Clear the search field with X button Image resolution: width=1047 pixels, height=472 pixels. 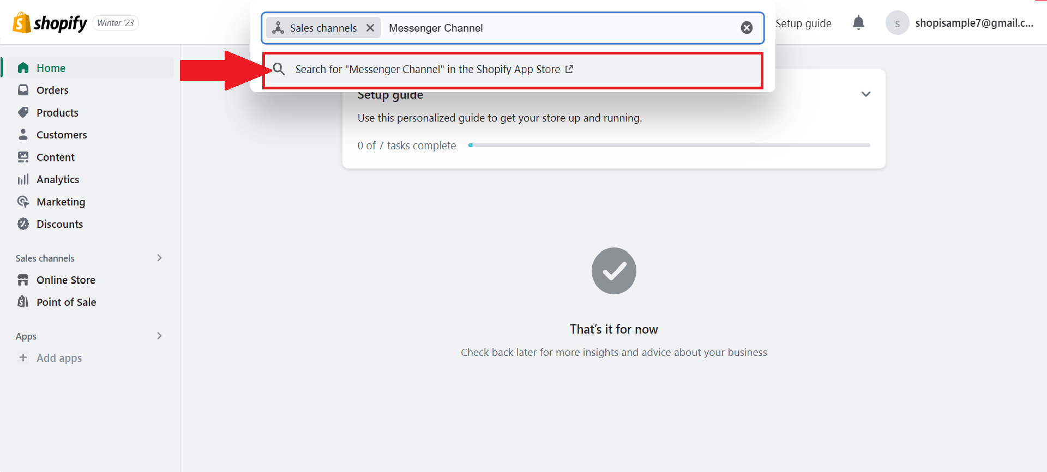pyautogui.click(x=747, y=28)
